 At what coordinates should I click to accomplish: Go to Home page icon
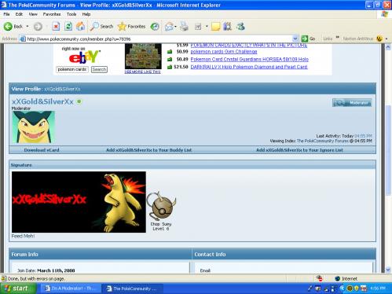tap(81, 27)
